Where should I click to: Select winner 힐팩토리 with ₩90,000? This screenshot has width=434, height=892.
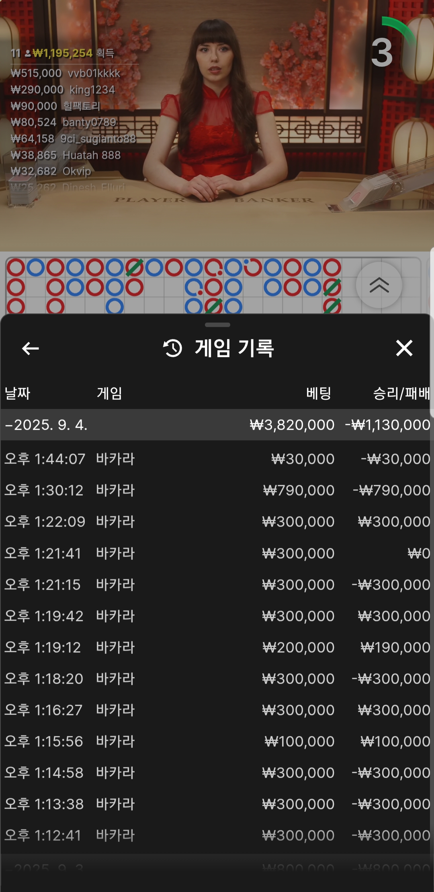[55, 106]
